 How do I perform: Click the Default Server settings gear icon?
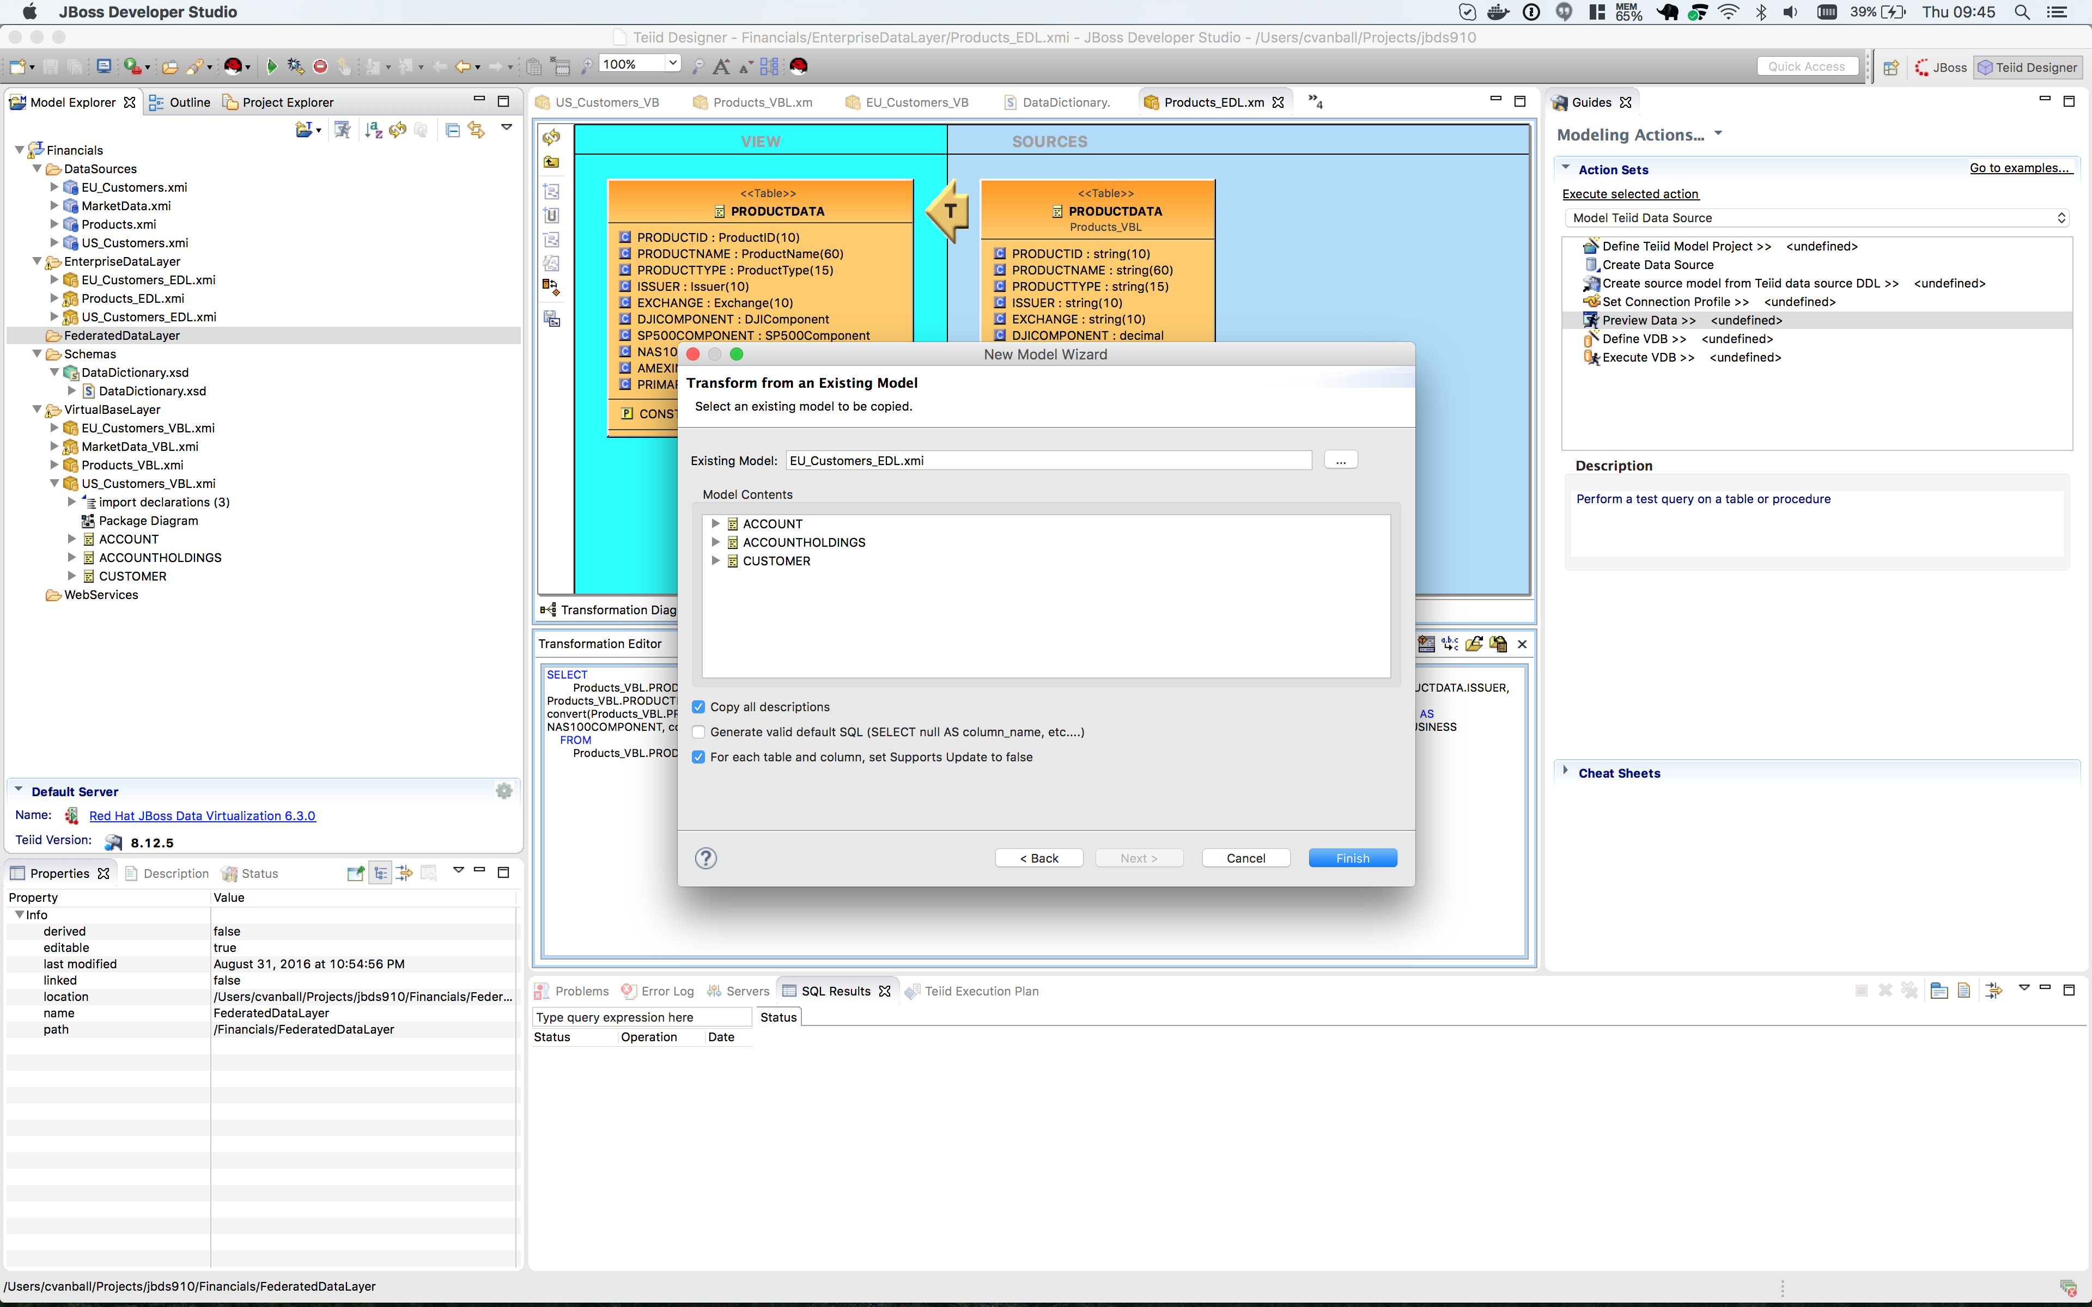click(504, 791)
